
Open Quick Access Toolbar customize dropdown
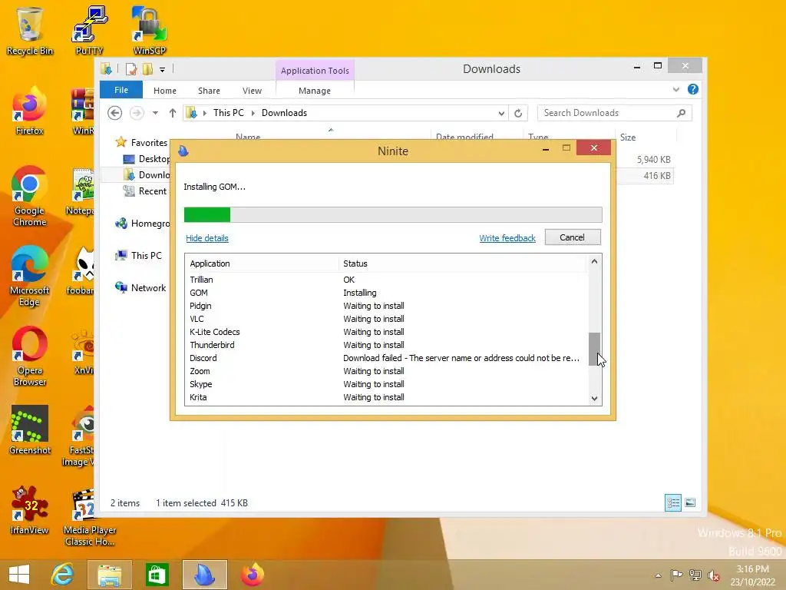tap(163, 70)
